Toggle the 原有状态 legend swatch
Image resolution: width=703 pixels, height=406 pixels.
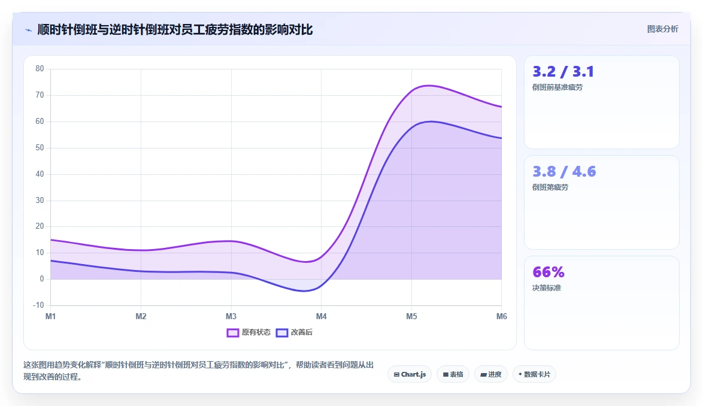click(x=233, y=332)
